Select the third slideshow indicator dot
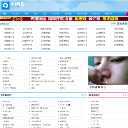The height and width of the screenshot is (128, 128). [x=110, y=82]
